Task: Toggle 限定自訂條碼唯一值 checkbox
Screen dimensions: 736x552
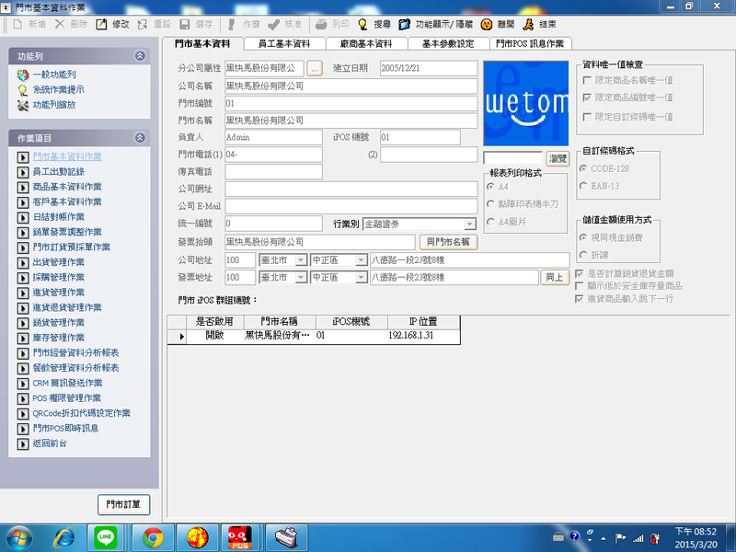Action: click(587, 117)
